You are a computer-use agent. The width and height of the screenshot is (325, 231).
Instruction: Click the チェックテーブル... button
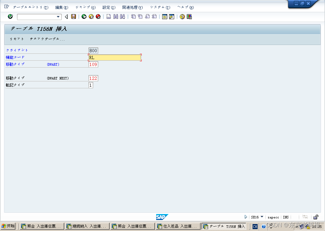[47, 39]
